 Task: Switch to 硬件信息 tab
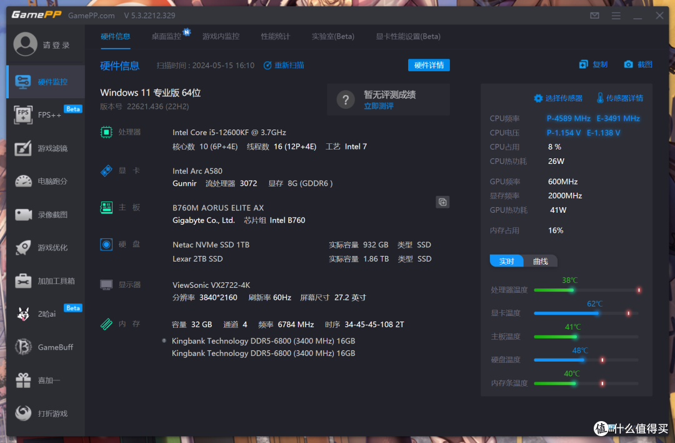(116, 36)
